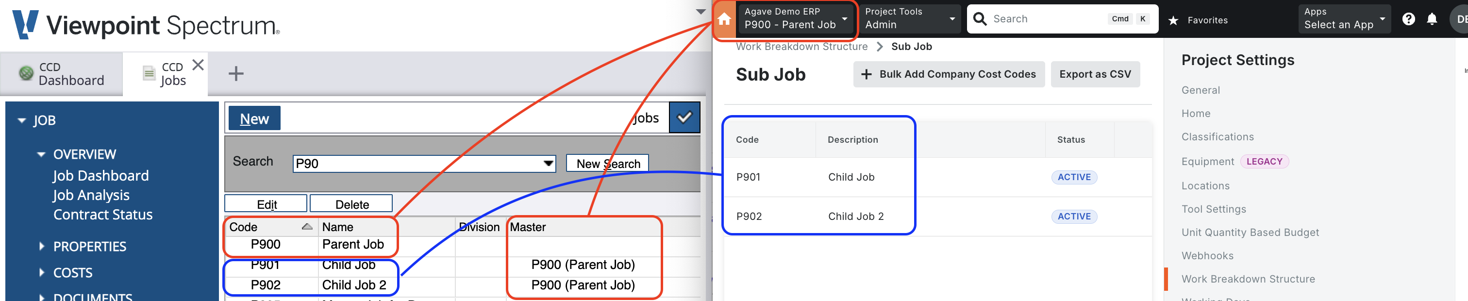The width and height of the screenshot is (1468, 301).
Task: Open Unit Quantity Based Budget settings
Action: pyautogui.click(x=1250, y=233)
